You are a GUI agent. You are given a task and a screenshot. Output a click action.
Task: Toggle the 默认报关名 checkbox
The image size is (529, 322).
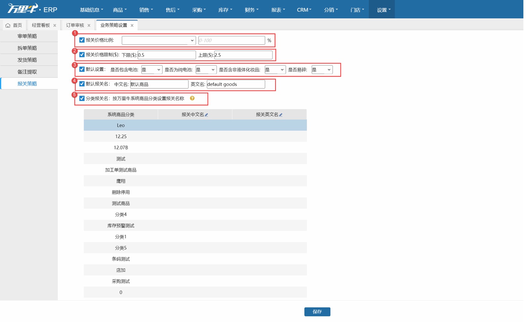(82, 84)
